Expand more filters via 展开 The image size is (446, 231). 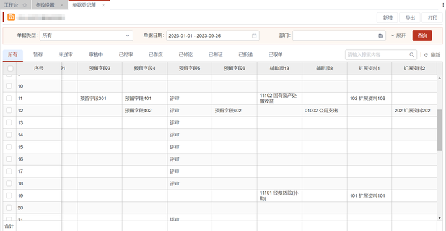[398, 36]
